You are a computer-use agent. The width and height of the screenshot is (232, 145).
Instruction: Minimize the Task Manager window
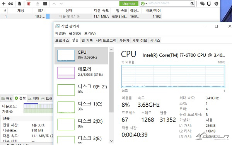coord(203,26)
